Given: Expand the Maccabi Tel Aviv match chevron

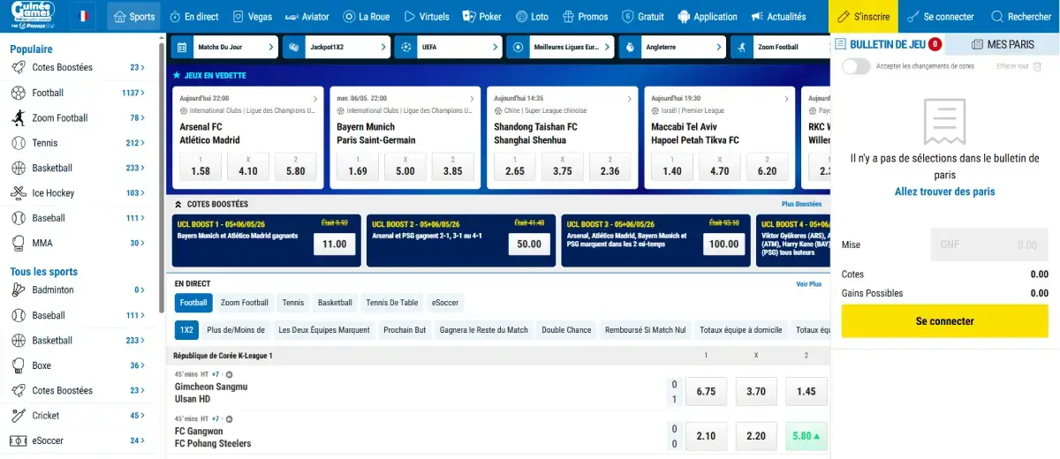Looking at the screenshot, I should [x=786, y=99].
